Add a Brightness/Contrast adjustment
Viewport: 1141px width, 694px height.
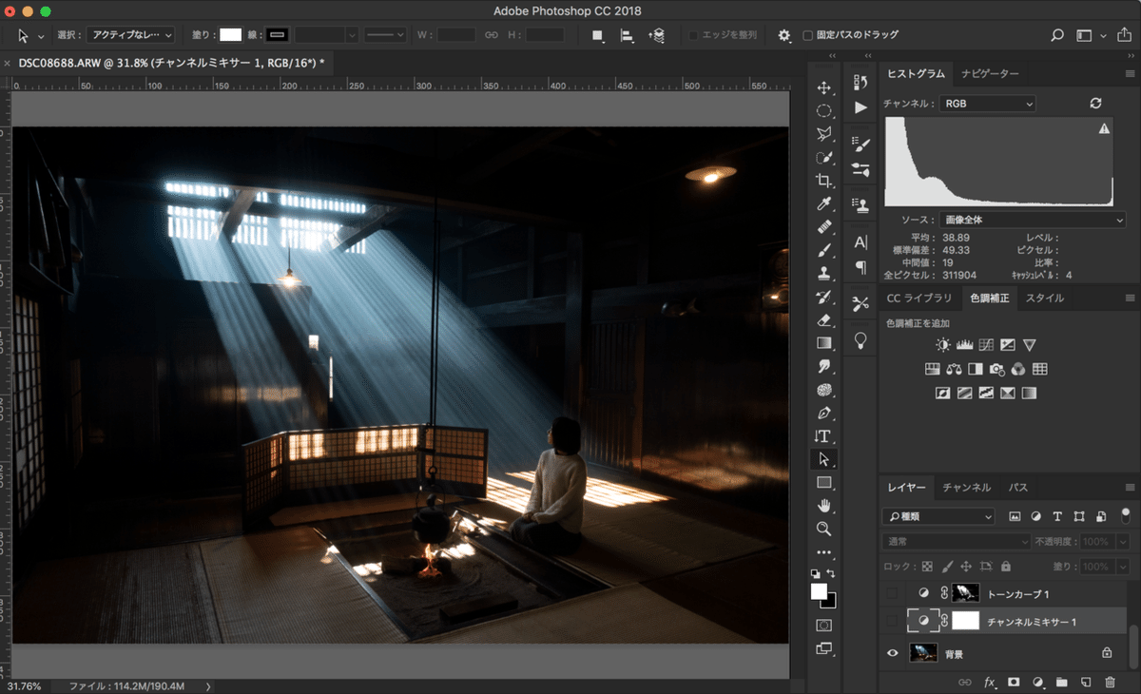(x=941, y=345)
